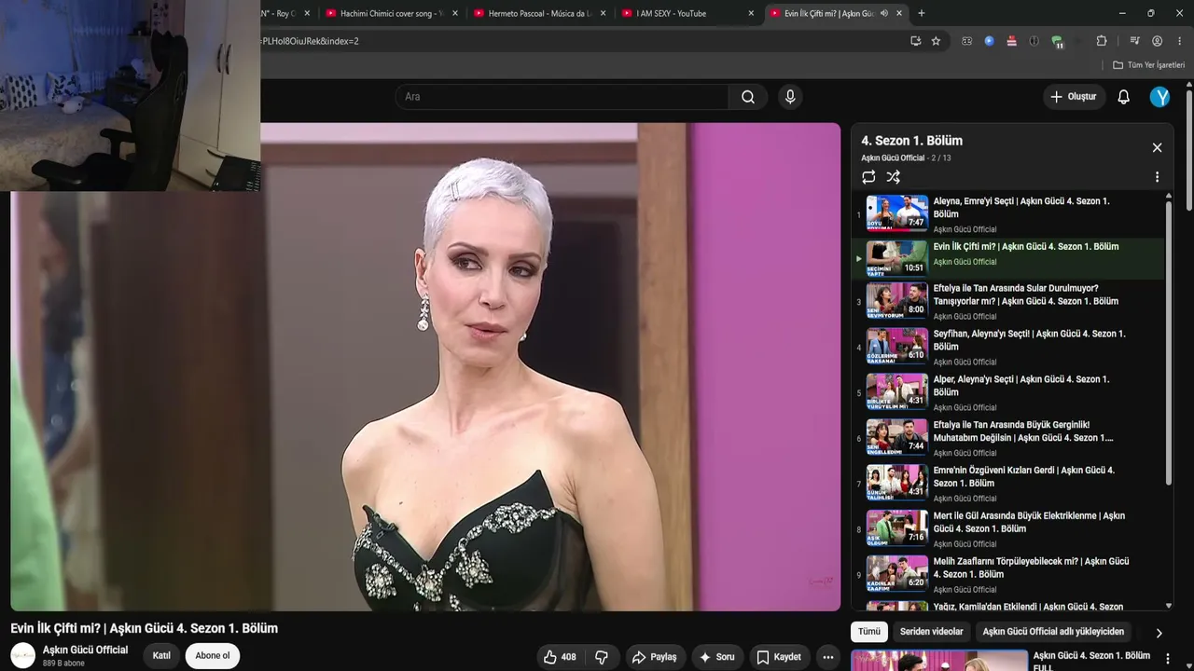This screenshot has height=671, width=1194.
Task: Click the Oluştur create button
Action: click(1074, 97)
